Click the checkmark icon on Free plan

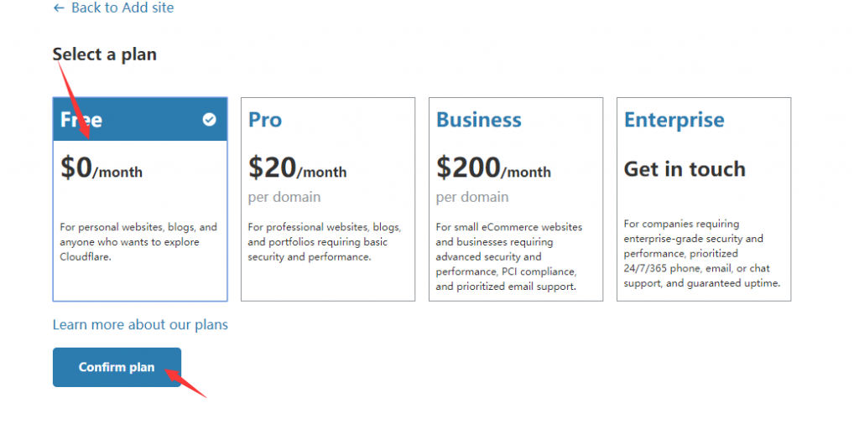click(x=209, y=119)
